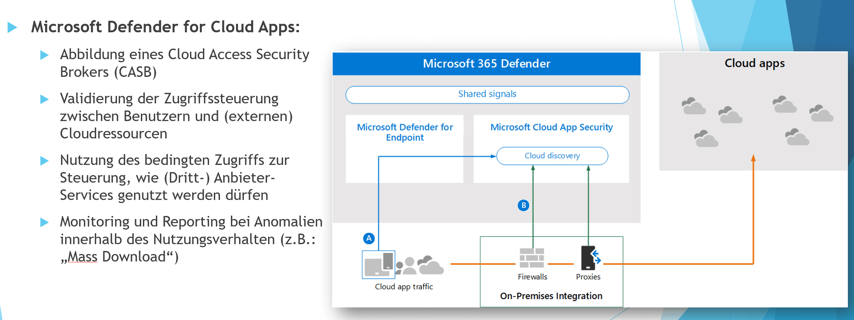The width and height of the screenshot is (854, 320).
Task: Click the Cloud discovery pill
Action: point(552,156)
